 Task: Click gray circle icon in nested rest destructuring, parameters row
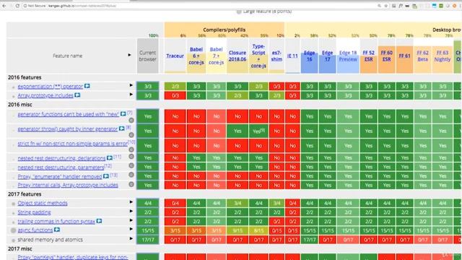(x=131, y=165)
